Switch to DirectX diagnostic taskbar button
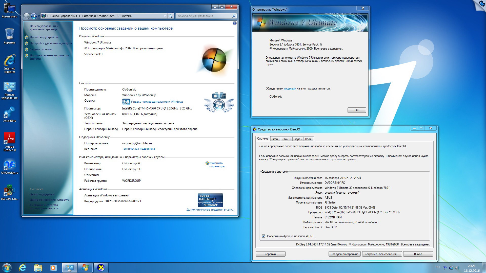The height and width of the screenshot is (273, 486). (x=101, y=268)
